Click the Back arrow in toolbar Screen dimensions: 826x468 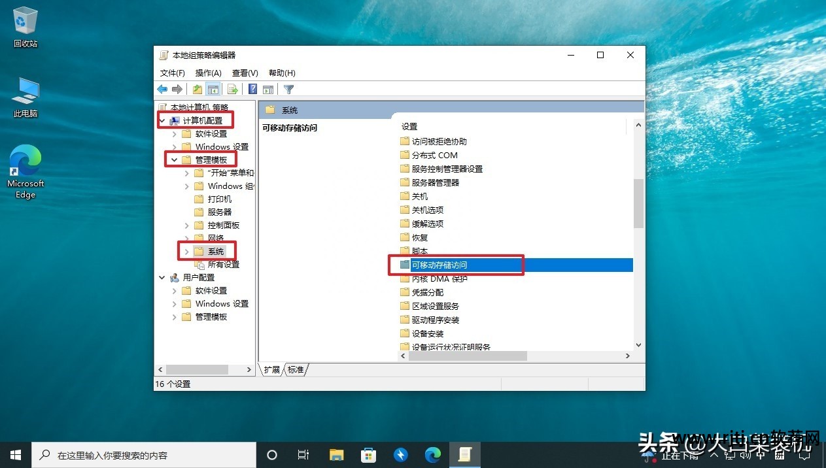pyautogui.click(x=162, y=90)
